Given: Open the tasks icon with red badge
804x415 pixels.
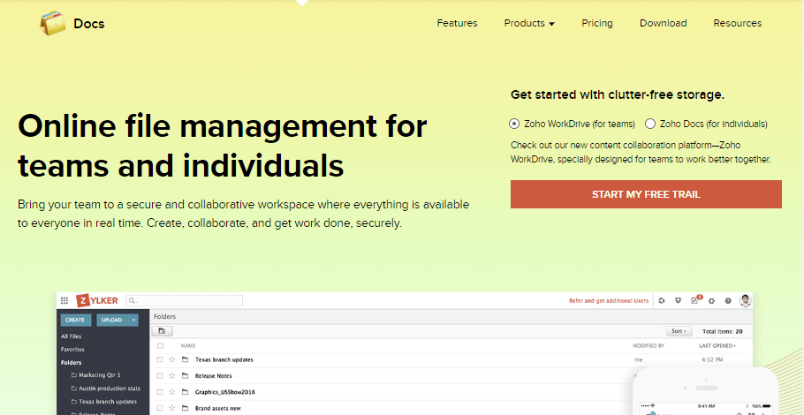Looking at the screenshot, I should tap(695, 300).
